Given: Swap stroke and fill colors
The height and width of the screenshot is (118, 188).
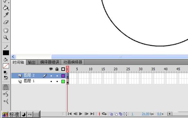Looking at the screenshot, I should tap(6, 78).
